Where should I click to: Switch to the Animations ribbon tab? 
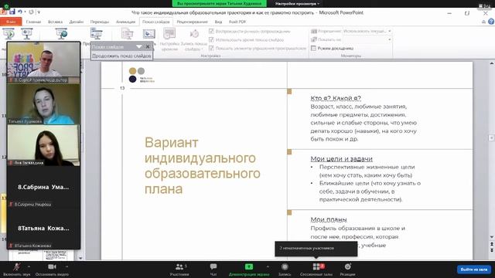point(125,22)
